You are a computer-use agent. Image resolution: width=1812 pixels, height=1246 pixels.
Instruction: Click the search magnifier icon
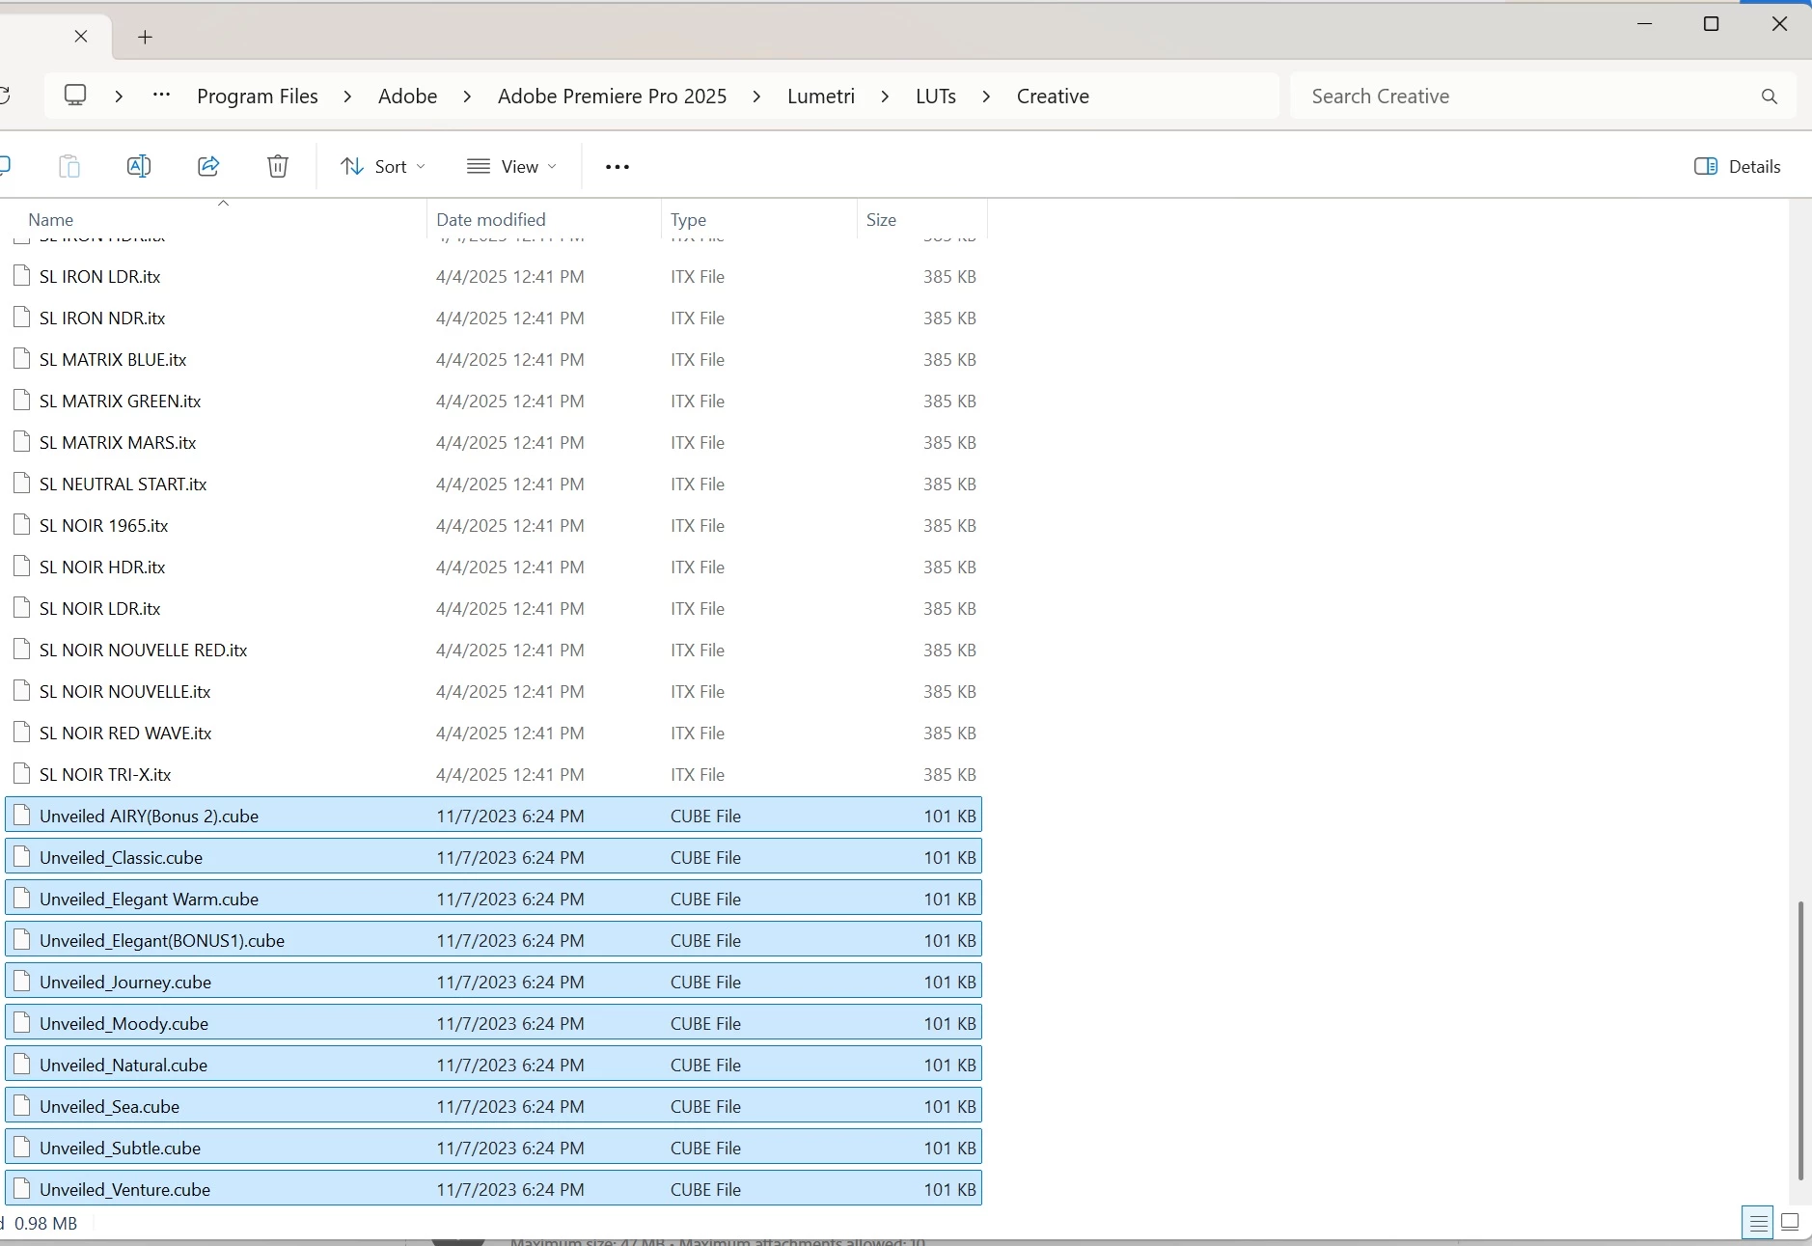click(1770, 97)
